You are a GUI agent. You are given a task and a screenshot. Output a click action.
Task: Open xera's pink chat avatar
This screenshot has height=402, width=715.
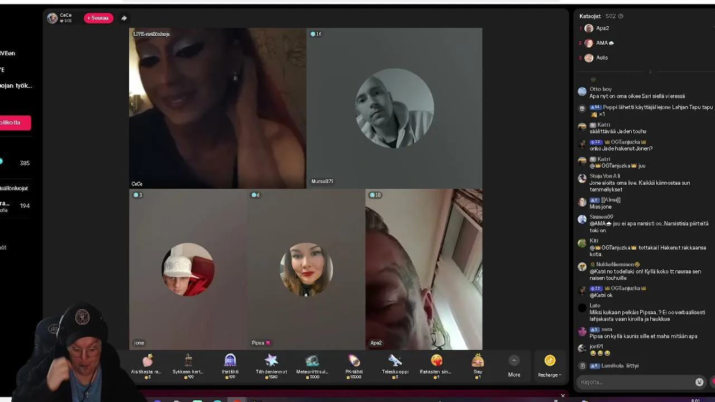click(x=582, y=332)
